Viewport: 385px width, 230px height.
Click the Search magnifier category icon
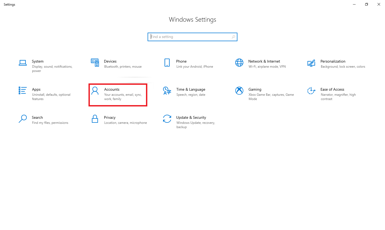coord(23,119)
